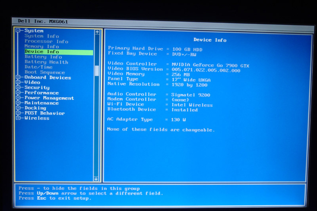Select the POST Behavior label
The width and height of the screenshot is (317, 211).
tap(45, 113)
